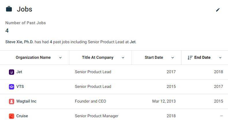Select the Title At Company column header
This screenshot has height=121, width=228.
(98, 57)
